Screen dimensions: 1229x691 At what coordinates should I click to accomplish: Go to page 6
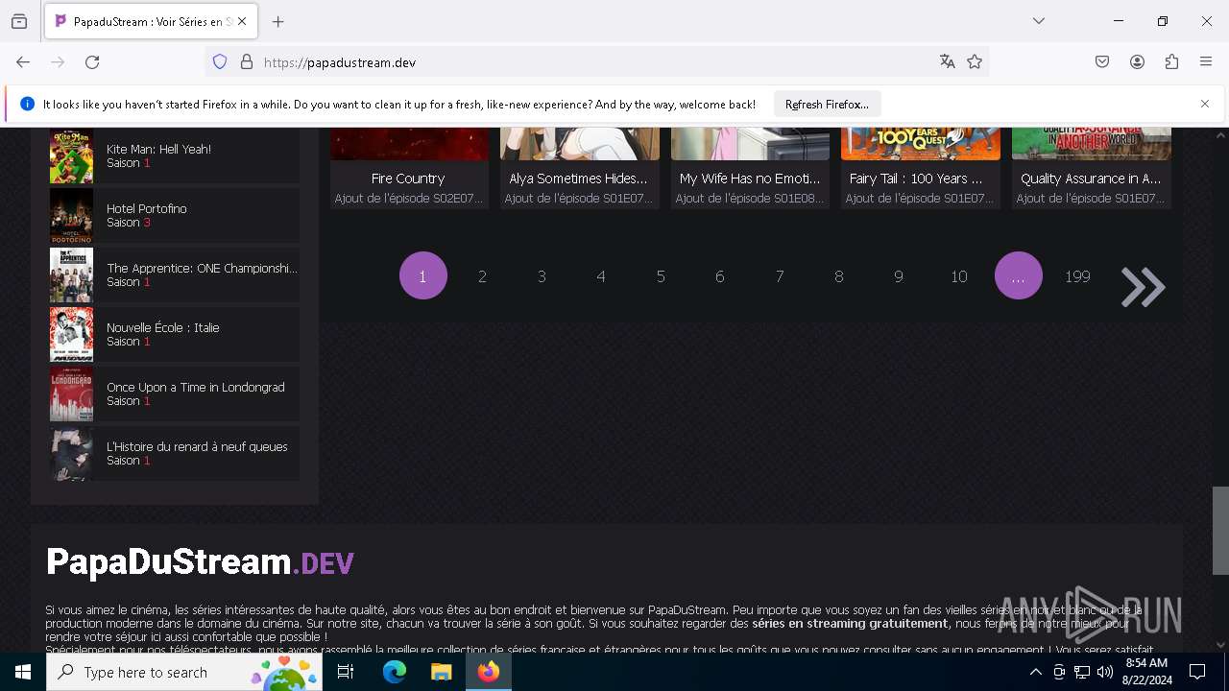point(720,276)
